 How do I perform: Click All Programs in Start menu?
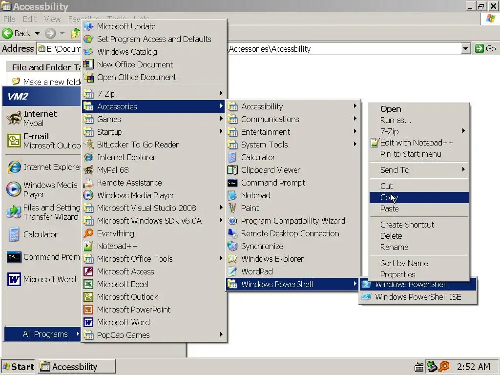tap(42, 334)
